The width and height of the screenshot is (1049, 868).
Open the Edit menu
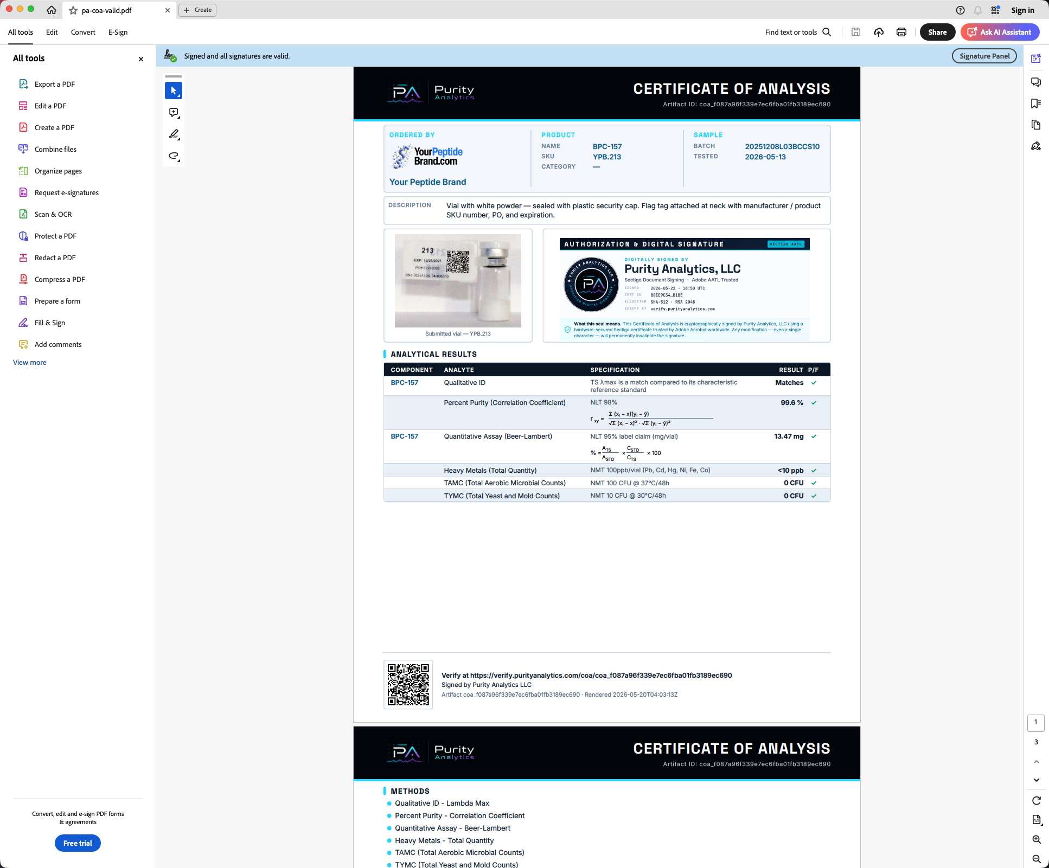52,32
